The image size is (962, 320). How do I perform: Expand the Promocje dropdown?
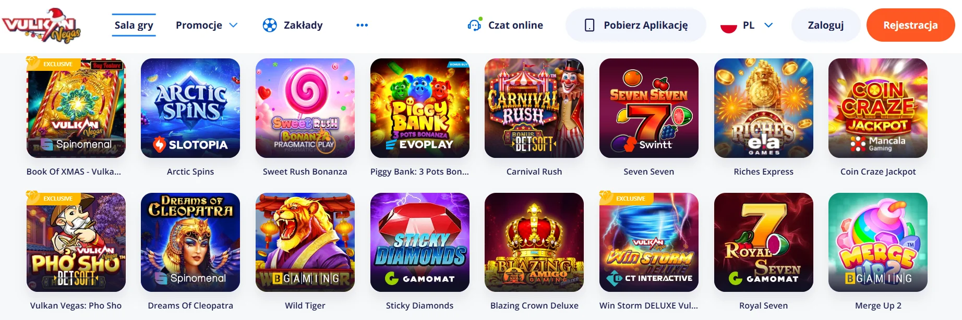pos(207,24)
